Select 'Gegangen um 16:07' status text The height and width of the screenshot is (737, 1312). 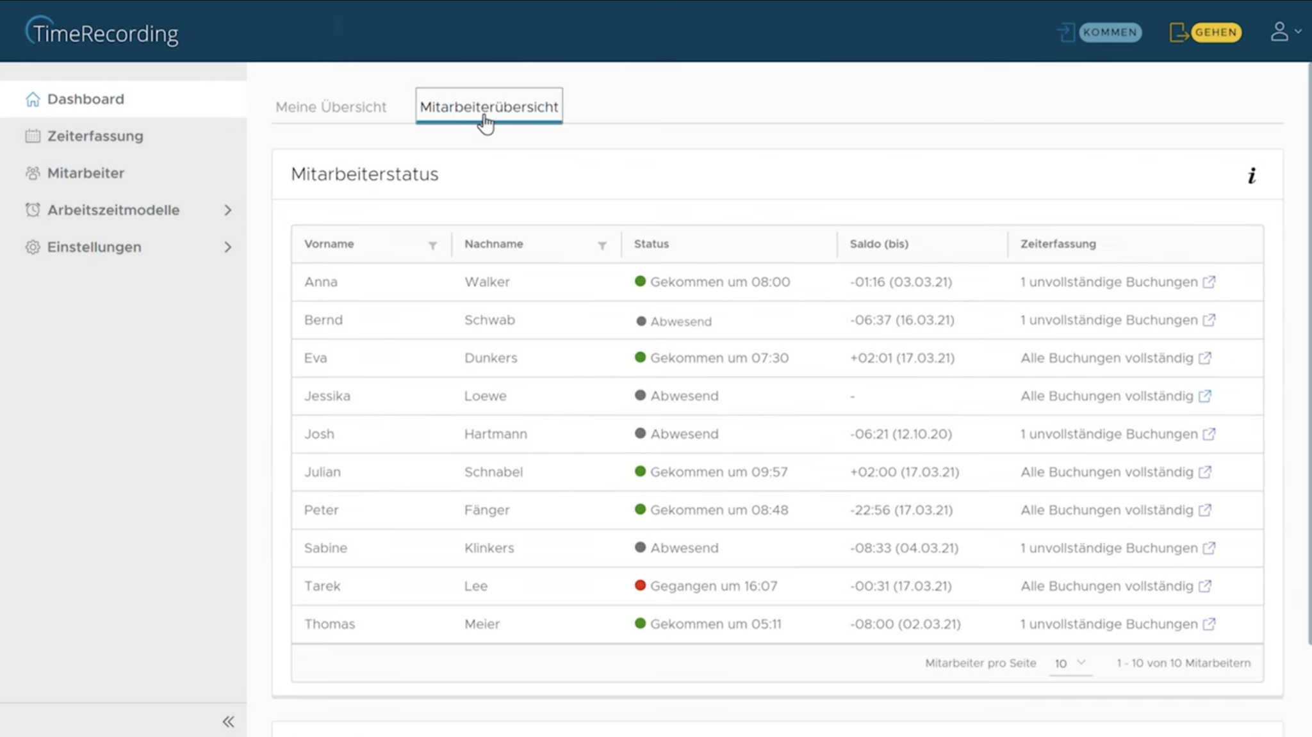[x=714, y=586]
